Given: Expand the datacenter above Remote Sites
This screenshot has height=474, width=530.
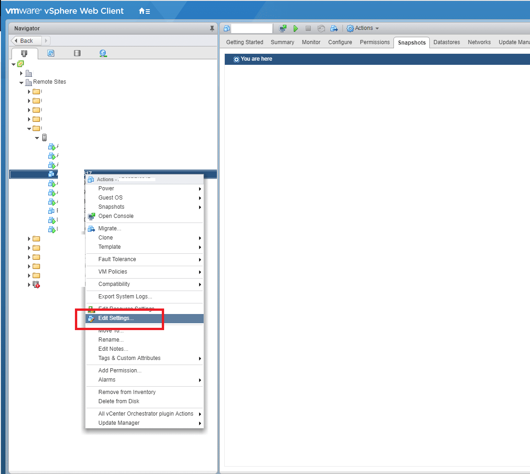Looking at the screenshot, I should click(21, 73).
